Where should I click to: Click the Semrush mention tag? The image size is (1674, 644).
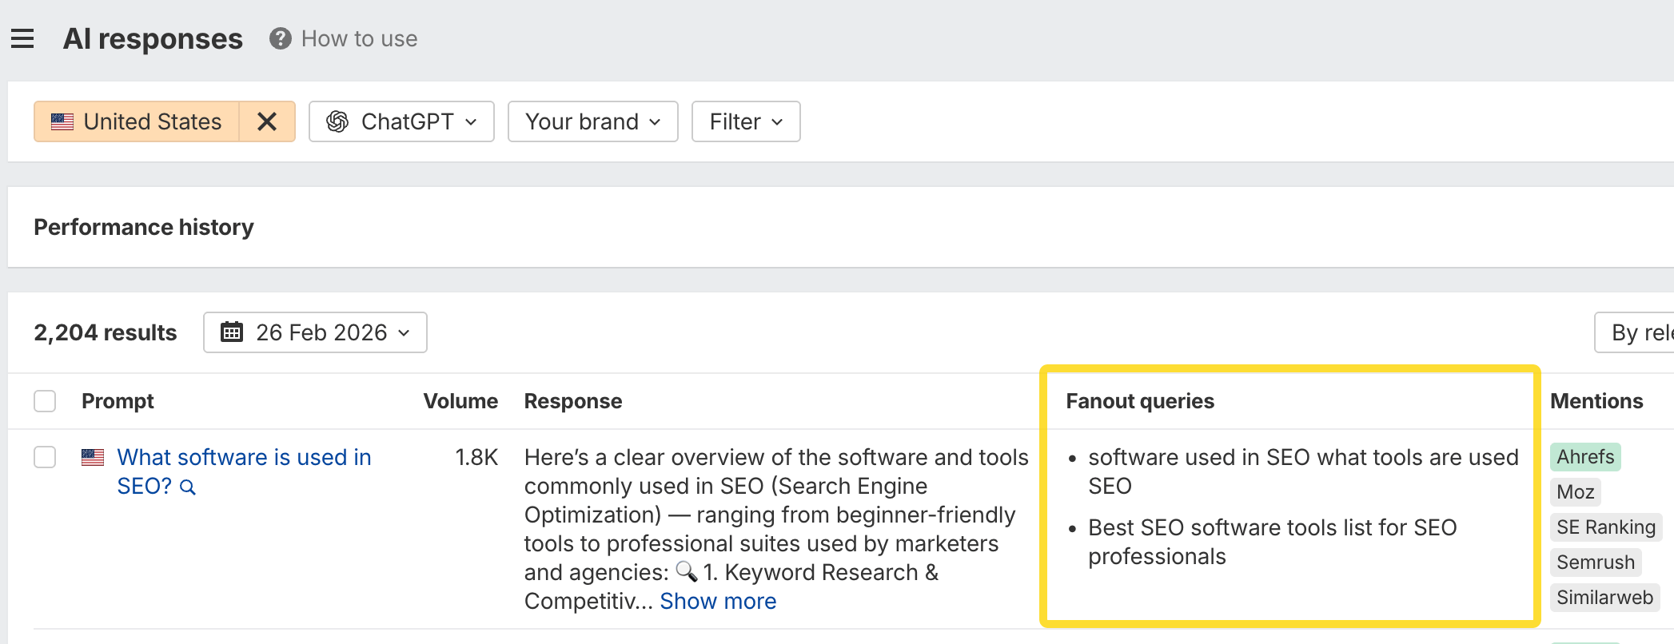1596,563
